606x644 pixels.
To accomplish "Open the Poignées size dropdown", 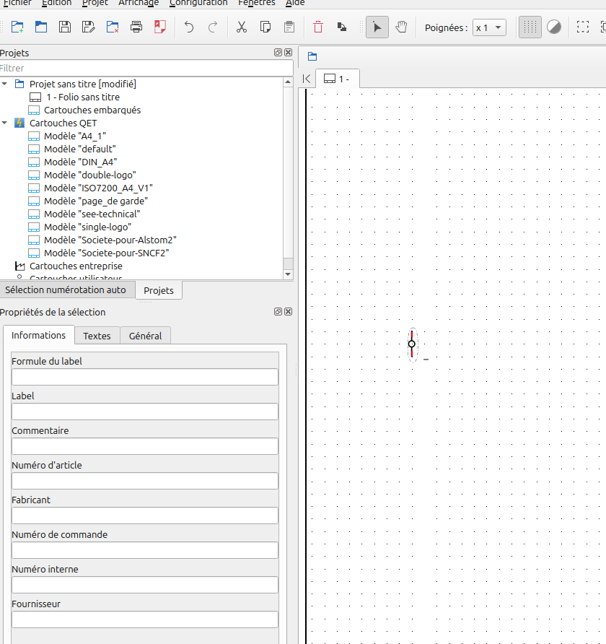I will (x=489, y=27).
